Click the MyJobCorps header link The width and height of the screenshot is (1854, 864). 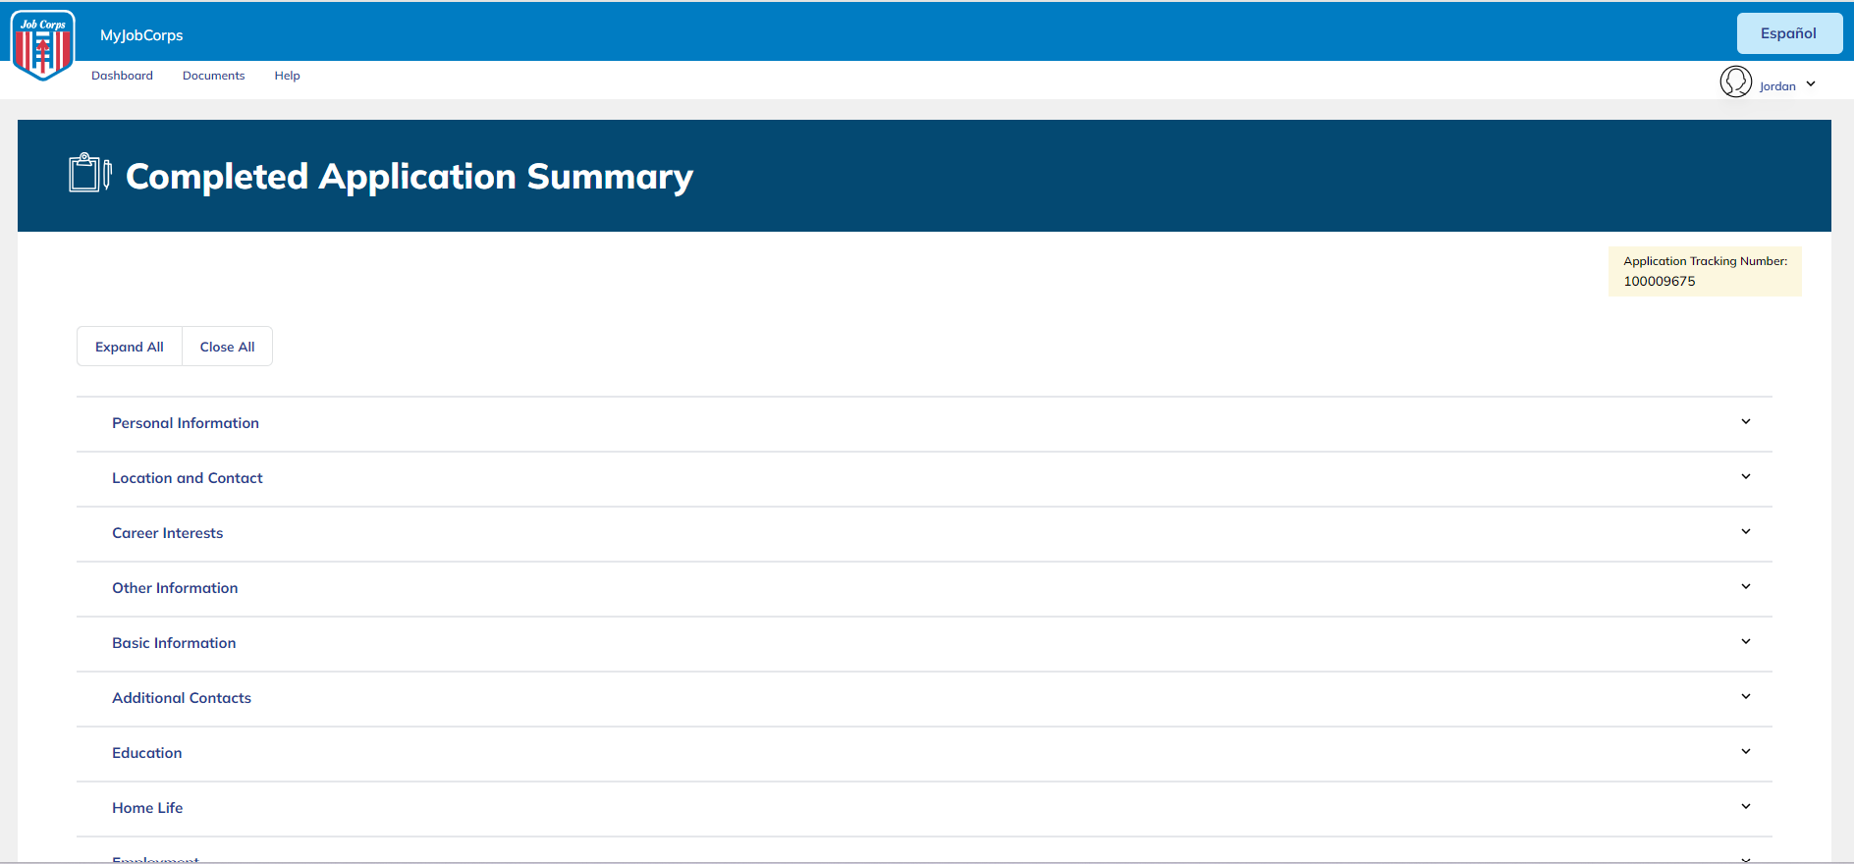point(141,35)
